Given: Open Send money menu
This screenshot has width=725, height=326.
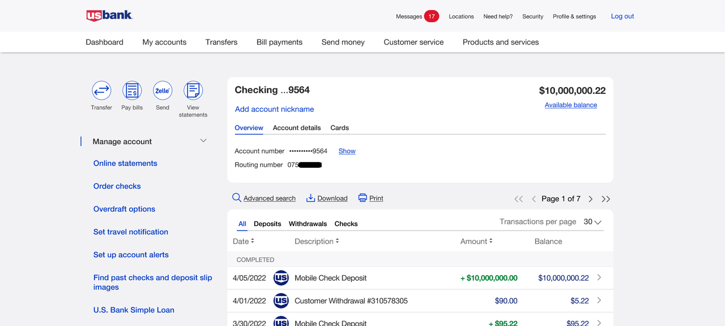Looking at the screenshot, I should pyautogui.click(x=343, y=42).
